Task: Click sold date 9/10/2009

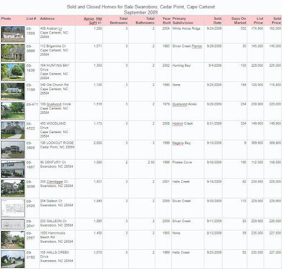Action: pos(214,143)
